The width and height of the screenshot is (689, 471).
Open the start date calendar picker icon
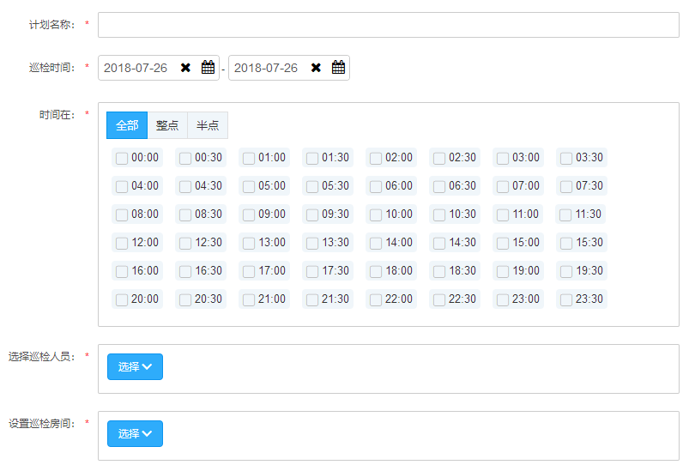(208, 68)
